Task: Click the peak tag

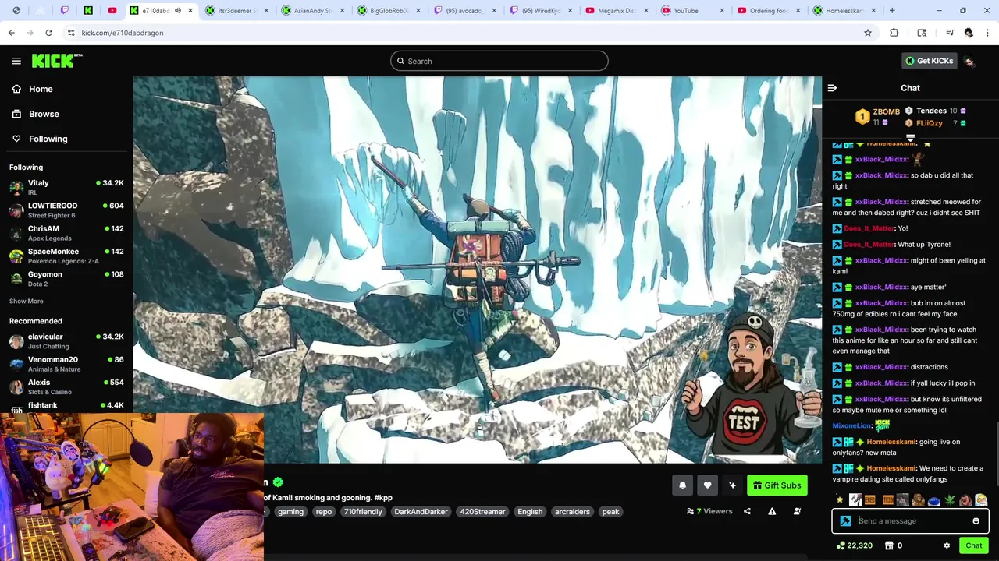Action: tap(610, 512)
